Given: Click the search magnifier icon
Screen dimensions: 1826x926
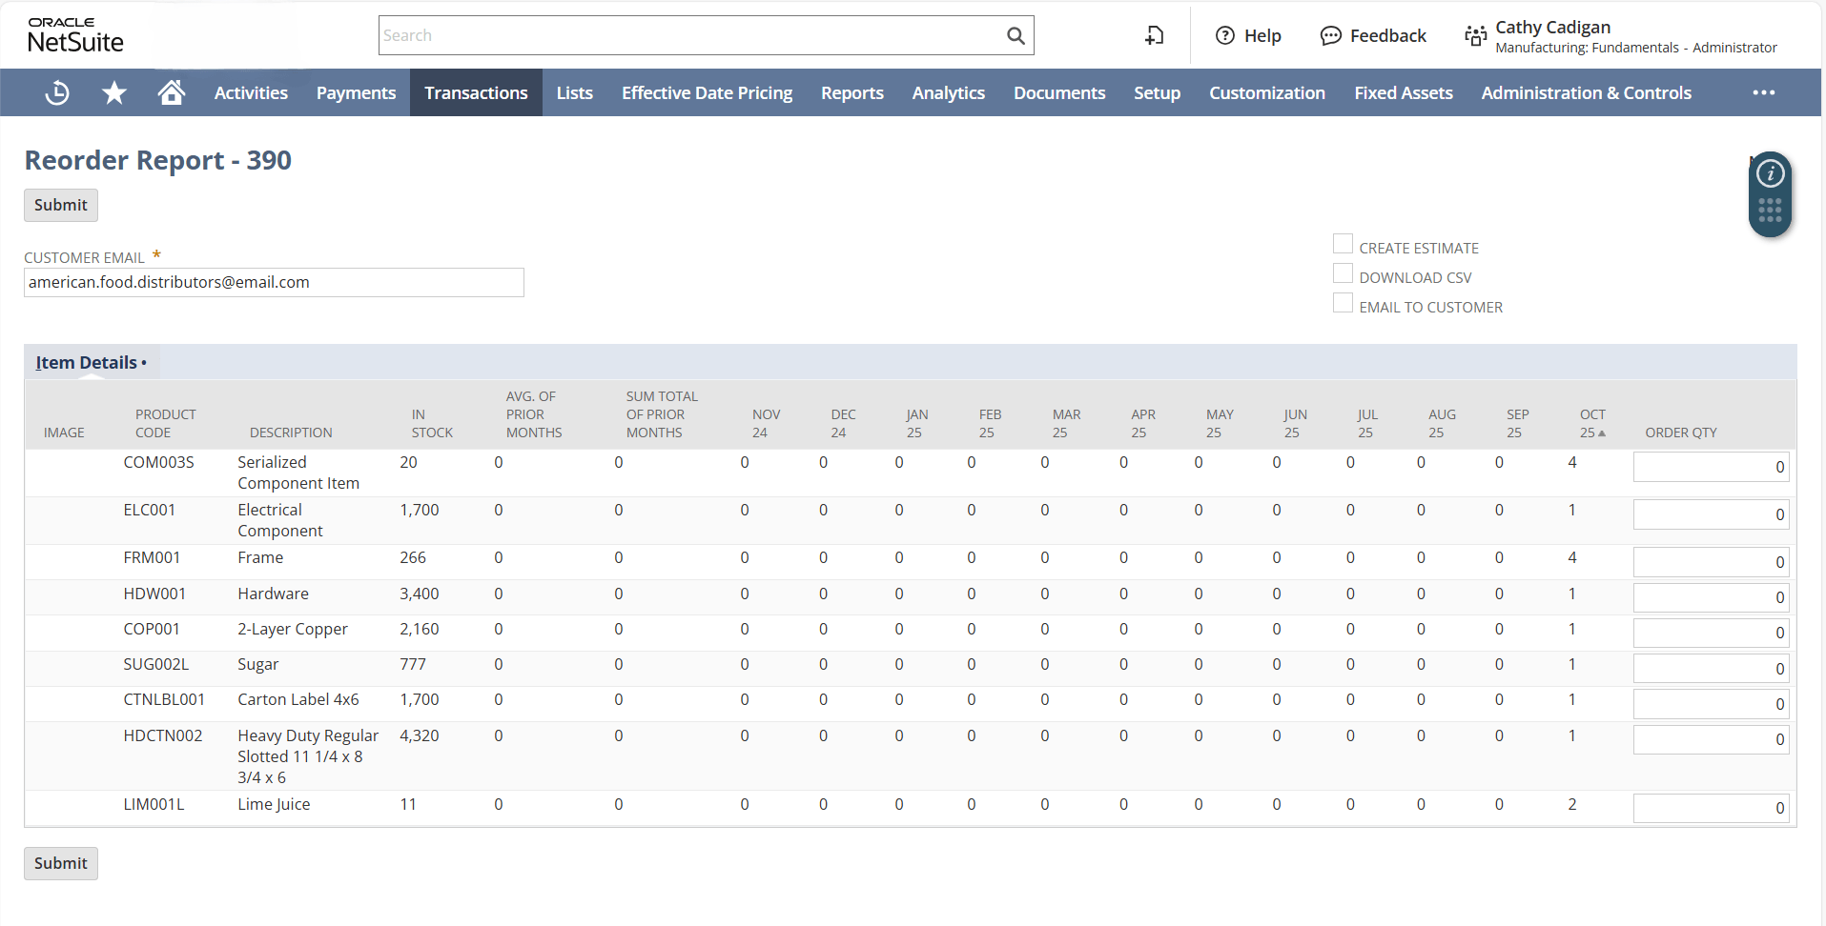Looking at the screenshot, I should click(1015, 35).
